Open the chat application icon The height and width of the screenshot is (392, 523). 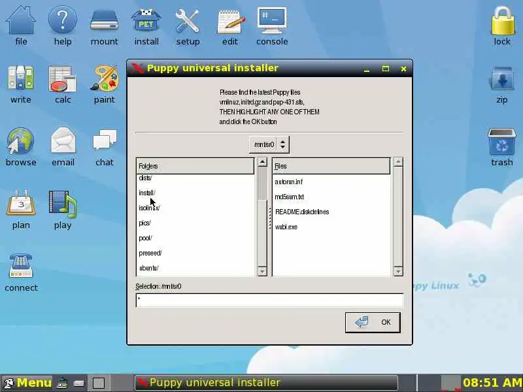(105, 146)
